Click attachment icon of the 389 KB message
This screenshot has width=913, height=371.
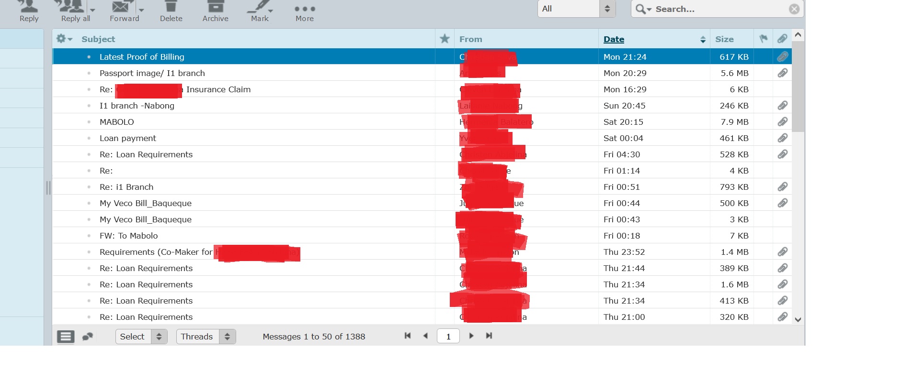[x=782, y=268]
